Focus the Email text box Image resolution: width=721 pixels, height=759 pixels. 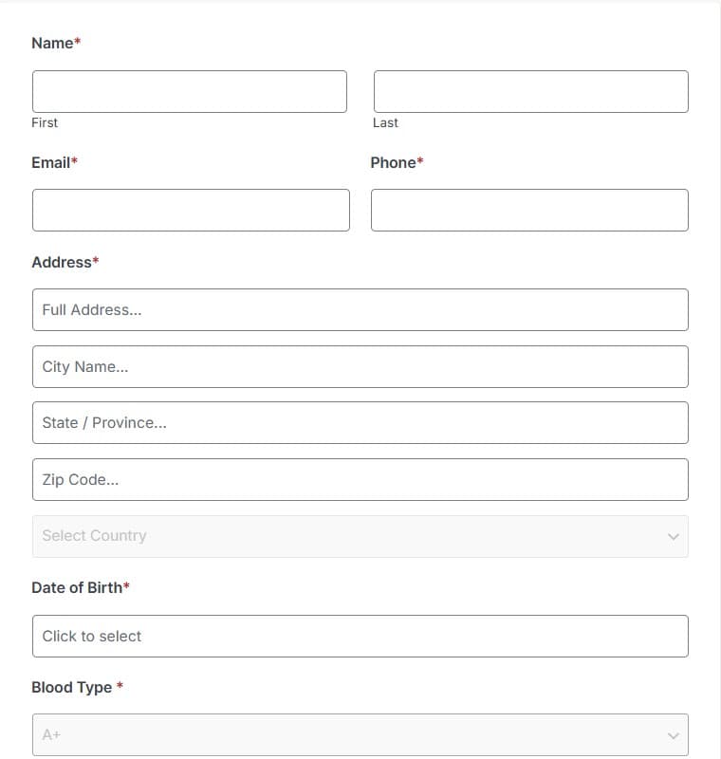click(x=191, y=210)
